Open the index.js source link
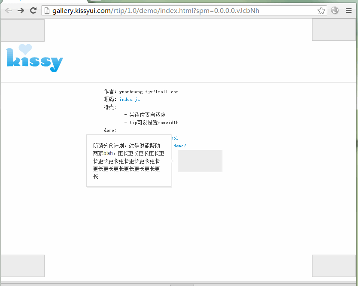The width and height of the screenshot is (358, 286). (130, 100)
